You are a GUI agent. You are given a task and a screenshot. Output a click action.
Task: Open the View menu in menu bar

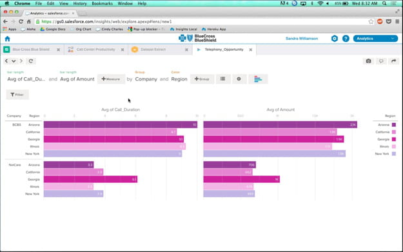click(64, 4)
